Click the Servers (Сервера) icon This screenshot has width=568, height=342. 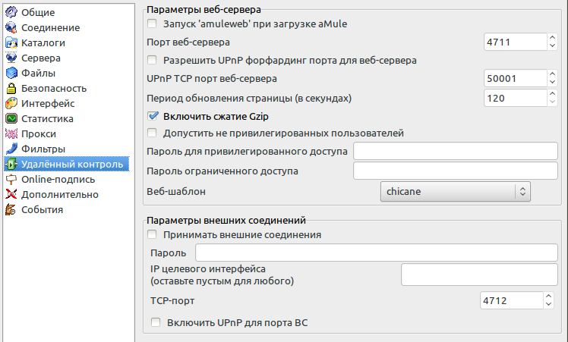(x=11, y=58)
